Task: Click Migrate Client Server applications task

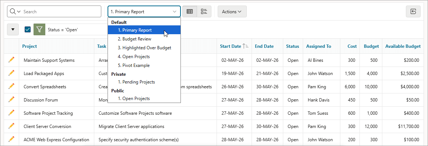Action: [131, 127]
